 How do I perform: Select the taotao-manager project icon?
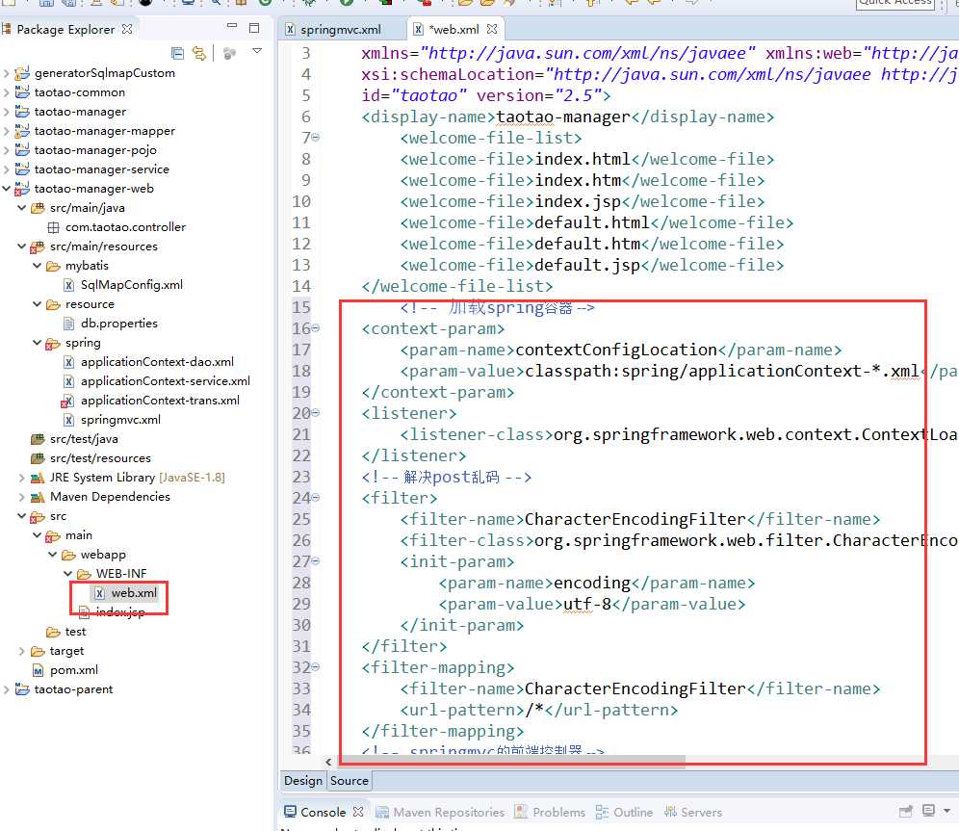pos(22,112)
